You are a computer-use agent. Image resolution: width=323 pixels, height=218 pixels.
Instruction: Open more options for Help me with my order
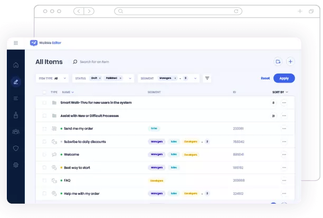[284, 194]
